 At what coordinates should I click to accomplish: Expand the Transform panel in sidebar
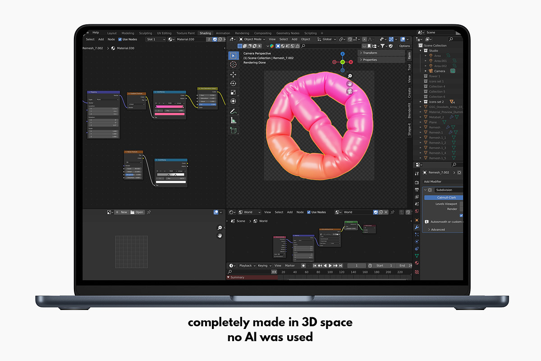(381, 53)
